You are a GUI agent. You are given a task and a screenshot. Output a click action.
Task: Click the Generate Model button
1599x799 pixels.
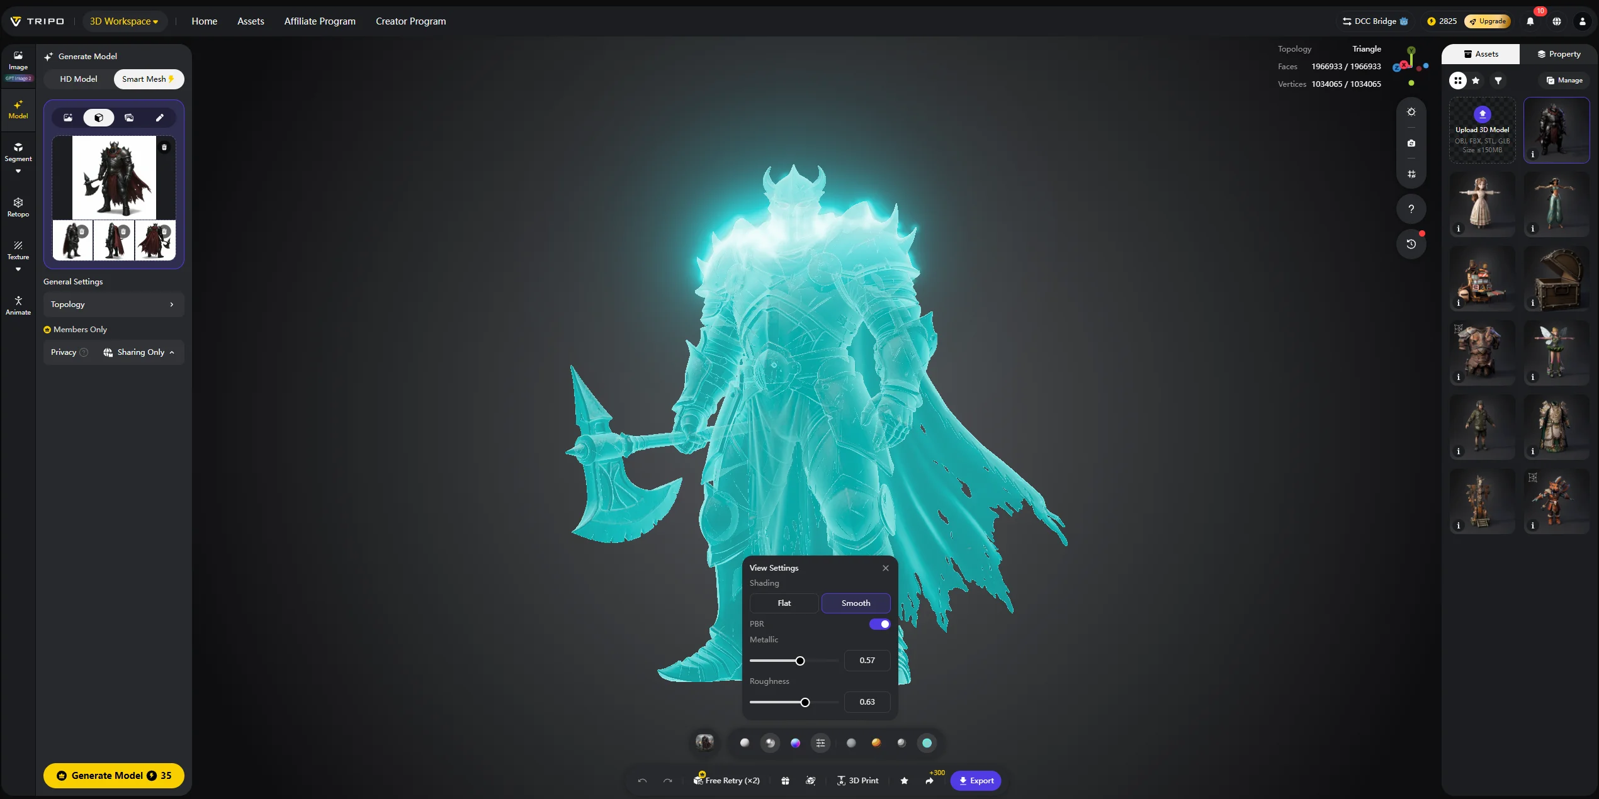coord(114,776)
